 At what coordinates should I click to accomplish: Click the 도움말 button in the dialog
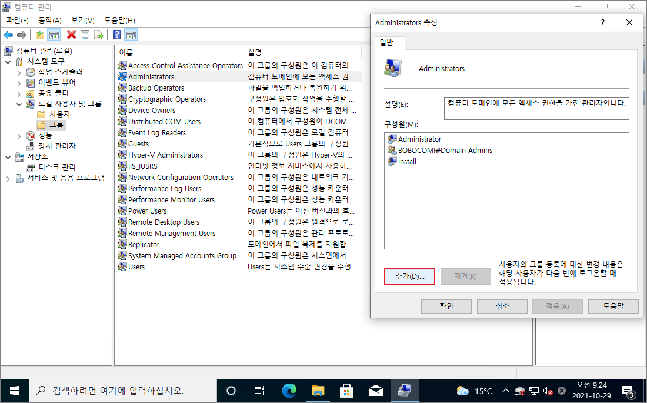point(613,307)
